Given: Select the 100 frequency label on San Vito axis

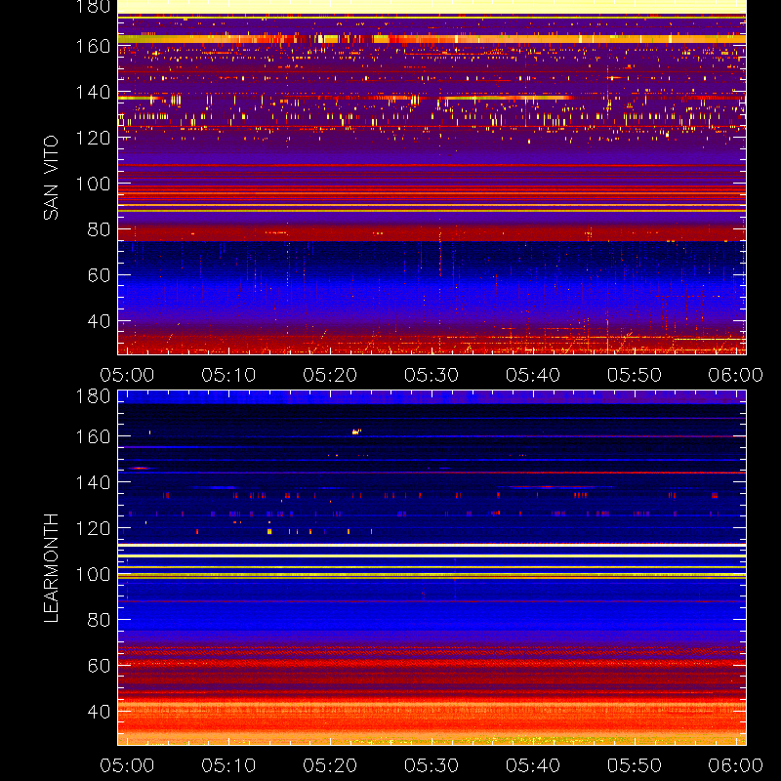Looking at the screenshot, I should (93, 184).
